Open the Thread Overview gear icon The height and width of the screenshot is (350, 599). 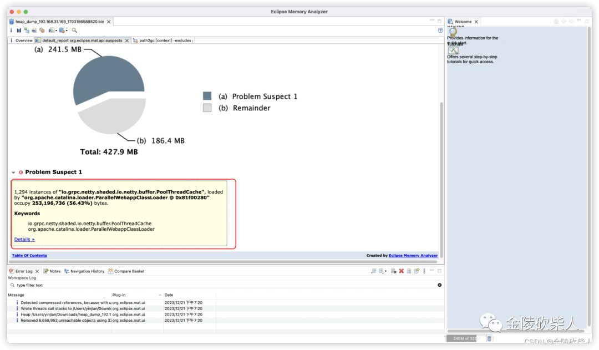(42, 30)
